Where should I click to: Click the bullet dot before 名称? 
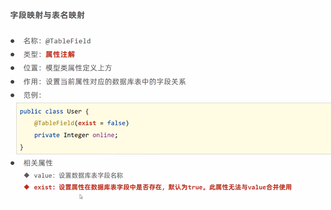pos(13,41)
